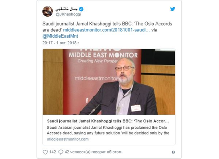
Task: Open the @MiddleEastMnt mention
Action: 60,36
